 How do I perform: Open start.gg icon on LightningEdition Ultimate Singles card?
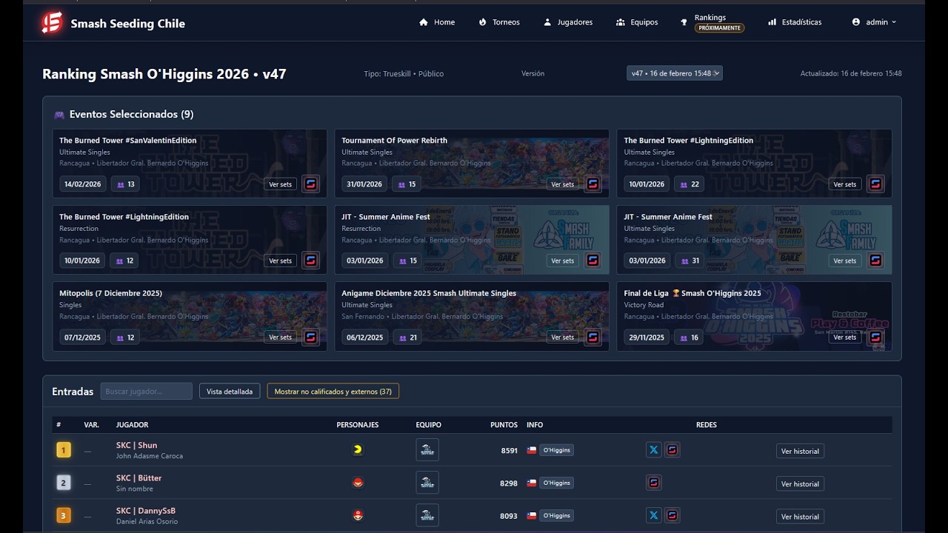[876, 184]
